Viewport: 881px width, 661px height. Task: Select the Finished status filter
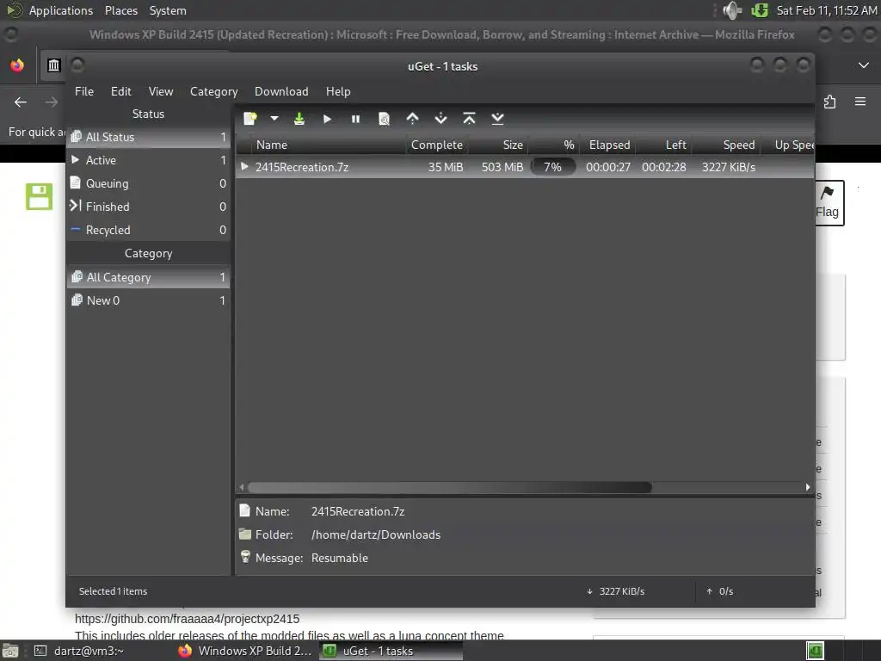tap(148, 207)
